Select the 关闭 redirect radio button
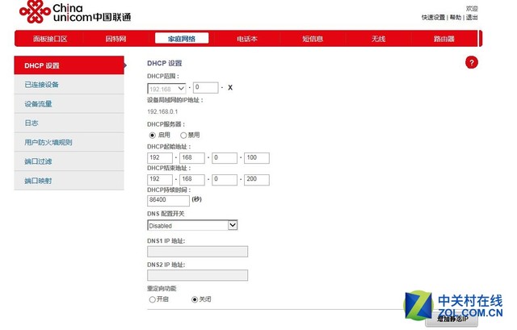 click(x=195, y=299)
